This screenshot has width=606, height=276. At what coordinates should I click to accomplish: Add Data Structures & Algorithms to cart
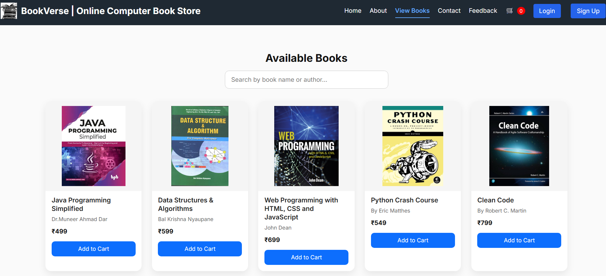coord(200,249)
